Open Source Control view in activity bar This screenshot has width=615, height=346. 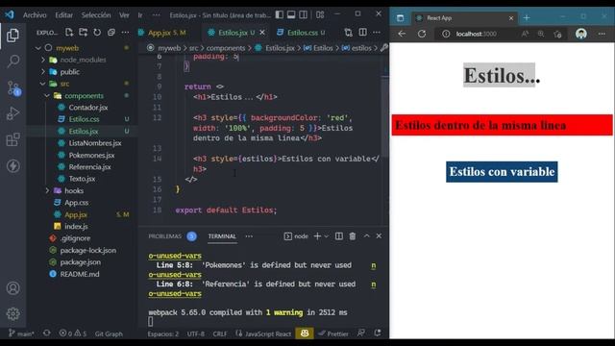(x=12, y=87)
